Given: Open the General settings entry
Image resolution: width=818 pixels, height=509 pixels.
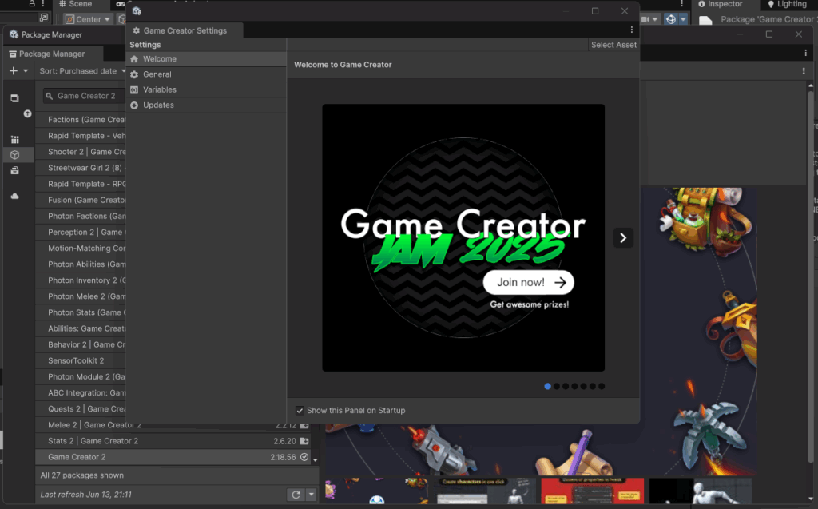Looking at the screenshot, I should point(206,74).
